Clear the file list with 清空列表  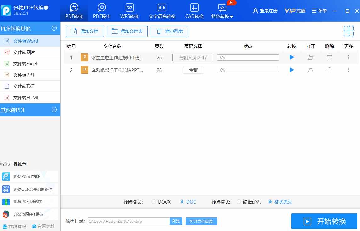(170, 31)
